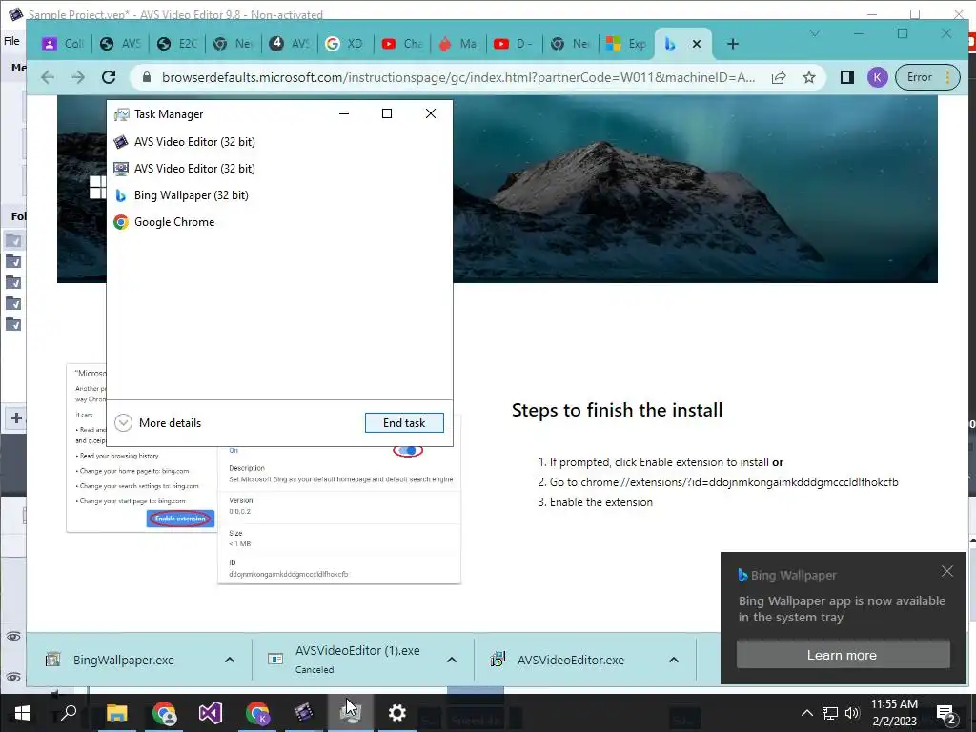This screenshot has height=732, width=976.
Task: Switch to the Coll tab
Action: 64,44
